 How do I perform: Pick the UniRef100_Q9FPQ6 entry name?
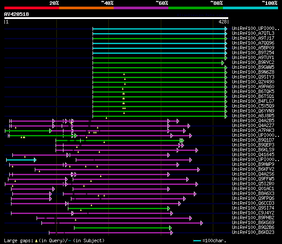tap(253, 199)
